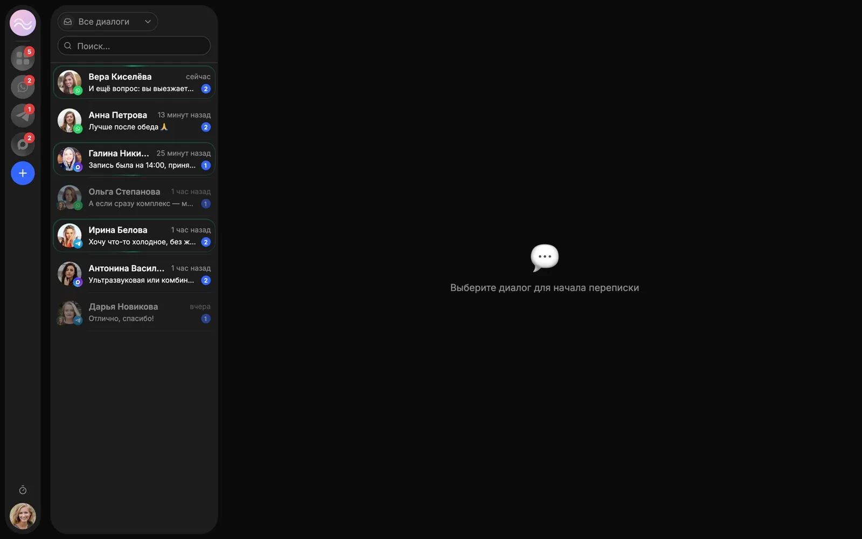Image resolution: width=862 pixels, height=539 pixels.
Task: Click the unread badge in the 'Галина Ники...' row
Action: (x=206, y=165)
